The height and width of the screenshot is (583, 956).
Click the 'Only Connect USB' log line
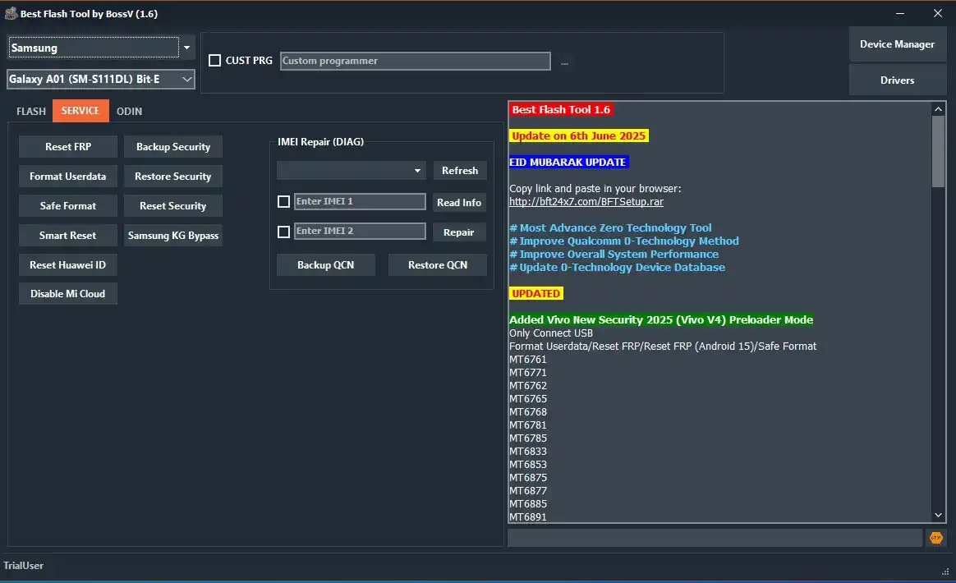(x=551, y=333)
